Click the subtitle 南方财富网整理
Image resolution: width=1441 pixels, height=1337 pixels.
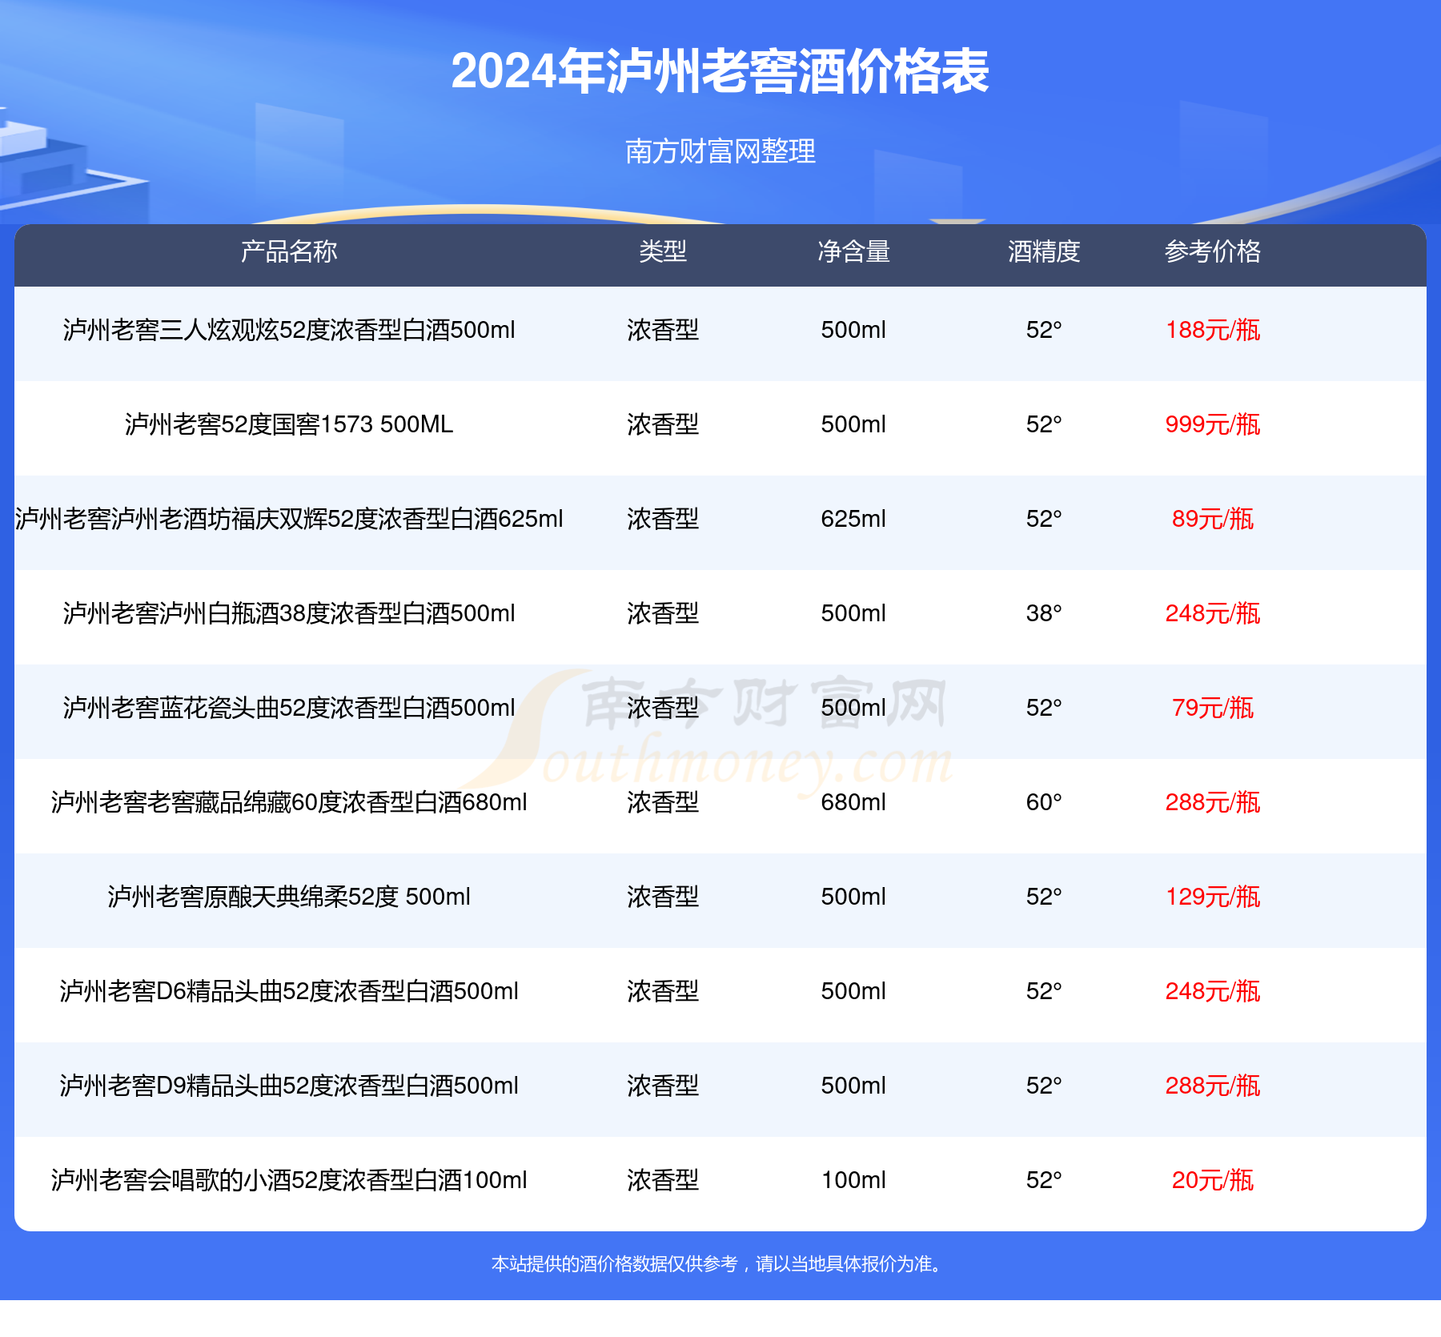coord(720,151)
